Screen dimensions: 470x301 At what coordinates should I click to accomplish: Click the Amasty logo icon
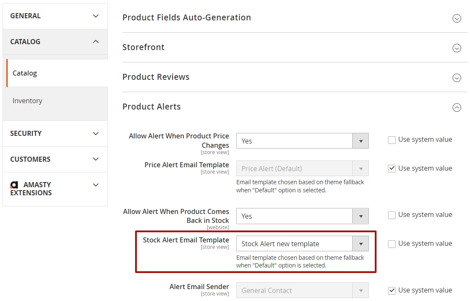pyautogui.click(x=14, y=185)
